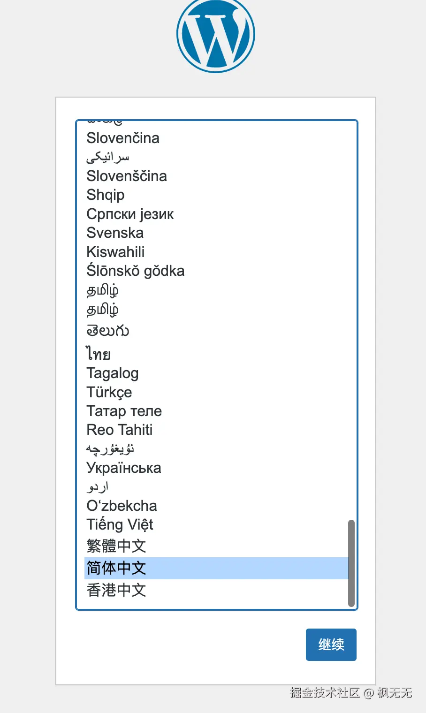Choose Svenska language
This screenshot has width=426, height=713.
pos(115,233)
